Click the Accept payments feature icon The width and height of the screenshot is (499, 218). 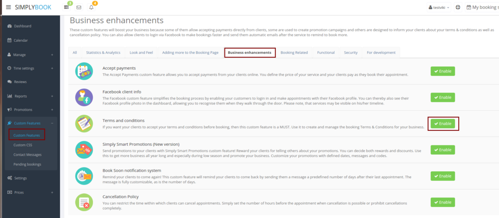point(84,71)
